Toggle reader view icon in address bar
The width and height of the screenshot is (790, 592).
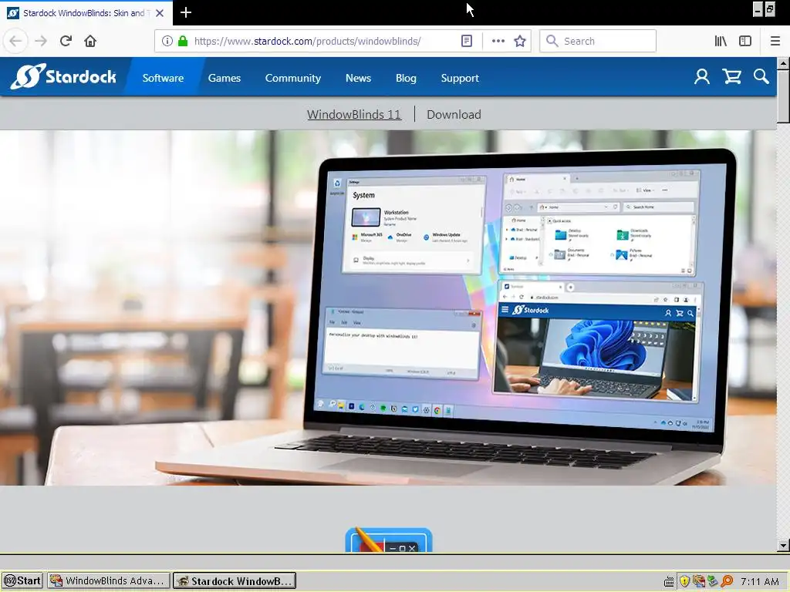click(467, 41)
